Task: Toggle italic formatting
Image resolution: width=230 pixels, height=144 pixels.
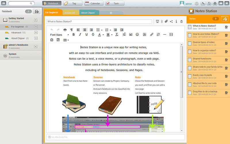Action: point(80,35)
